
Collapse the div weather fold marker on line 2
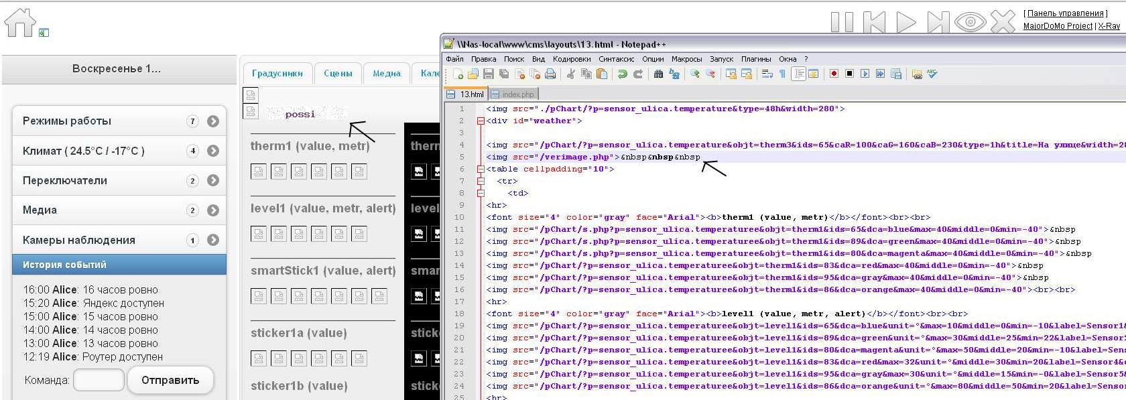(x=481, y=121)
